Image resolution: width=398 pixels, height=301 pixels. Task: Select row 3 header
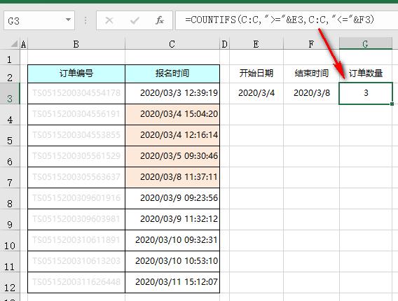10,94
